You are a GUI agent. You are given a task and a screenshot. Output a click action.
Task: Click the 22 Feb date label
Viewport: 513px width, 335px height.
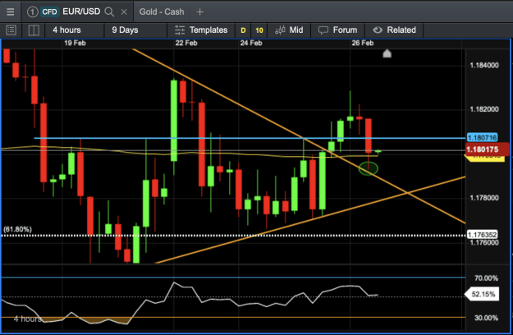point(186,43)
